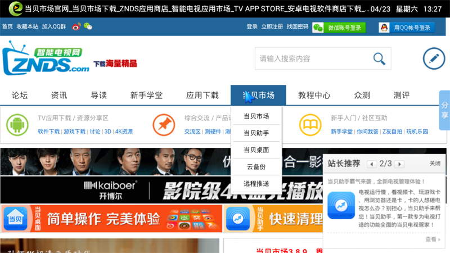Open the 快速清理 orange banner
The width and height of the screenshot is (450, 253).
[273, 219]
